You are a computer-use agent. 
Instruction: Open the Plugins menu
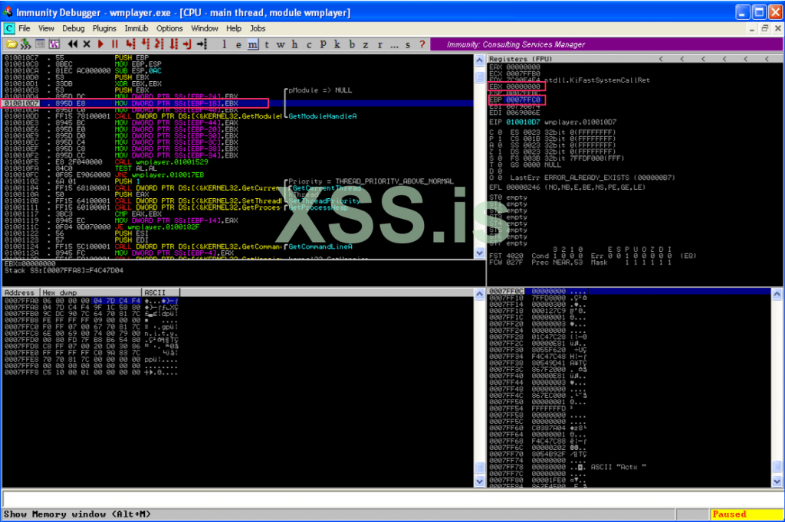104,28
